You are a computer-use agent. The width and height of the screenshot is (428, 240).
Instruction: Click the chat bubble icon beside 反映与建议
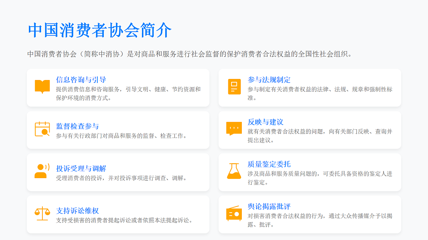234,129
